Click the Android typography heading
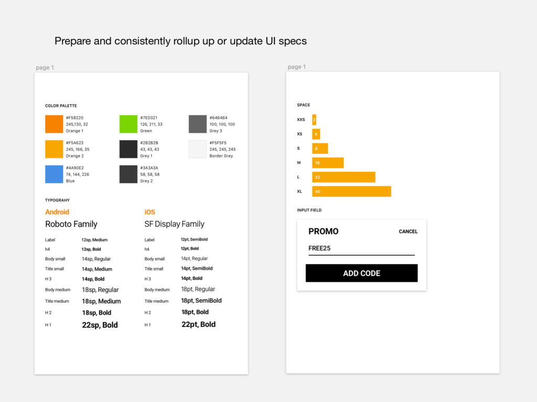The image size is (537, 402). (x=57, y=212)
